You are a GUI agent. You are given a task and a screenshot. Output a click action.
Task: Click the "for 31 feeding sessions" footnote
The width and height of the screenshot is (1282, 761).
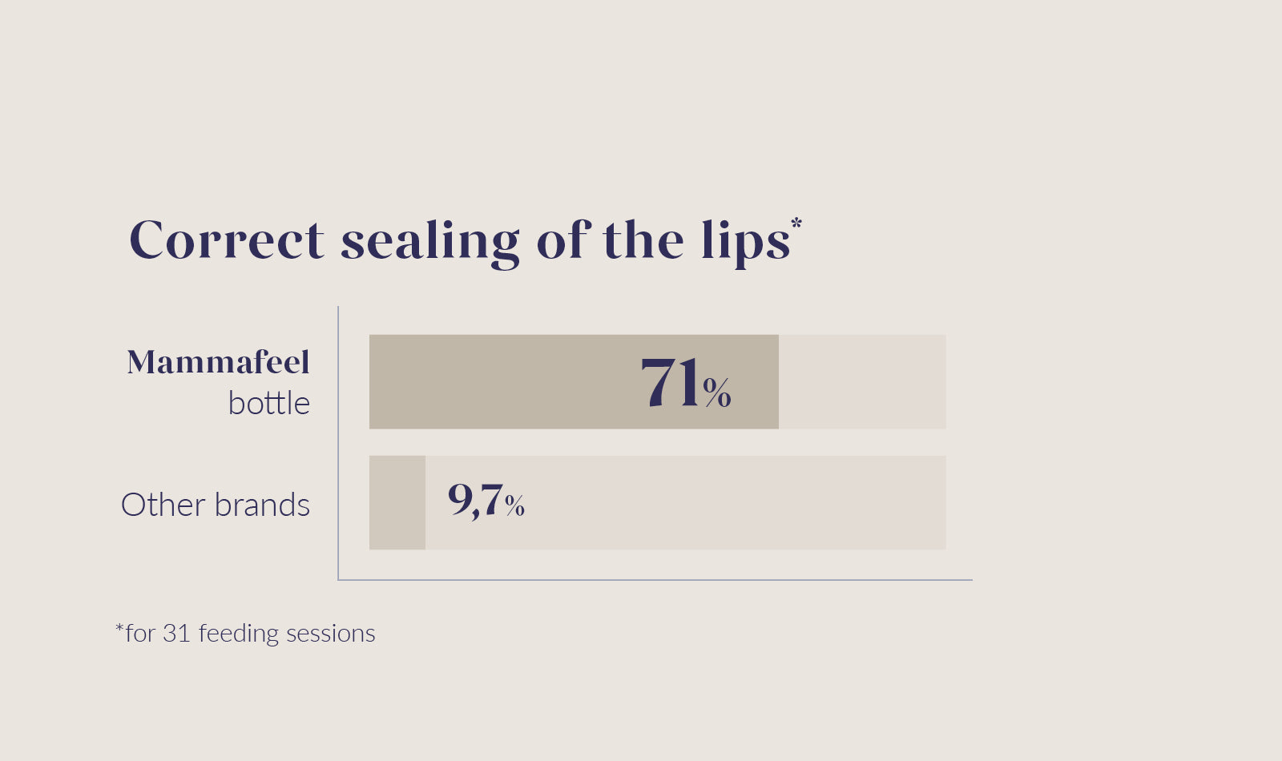tap(250, 634)
